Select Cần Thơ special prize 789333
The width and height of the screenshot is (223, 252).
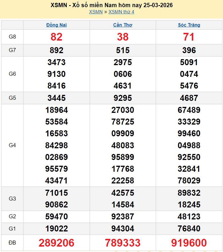pos(123,243)
